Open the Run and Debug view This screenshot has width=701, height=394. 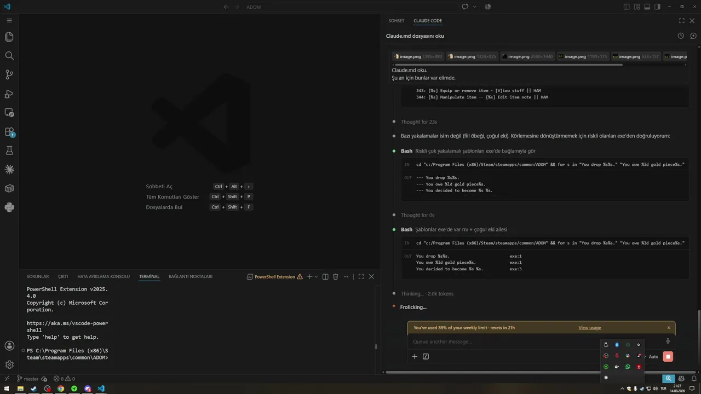(x=9, y=94)
